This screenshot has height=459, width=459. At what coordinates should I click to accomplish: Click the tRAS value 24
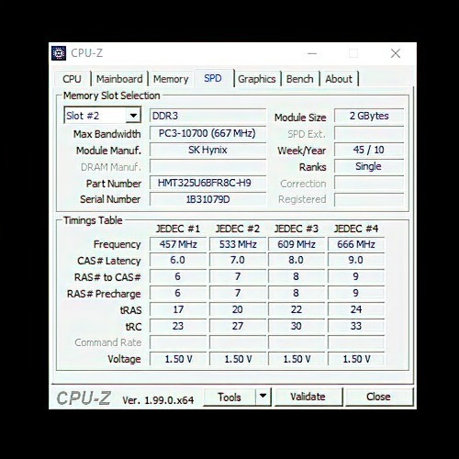pos(356,309)
